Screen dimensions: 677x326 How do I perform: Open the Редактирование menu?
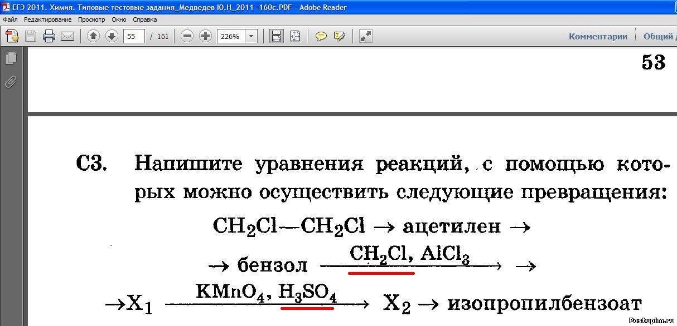coord(47,19)
